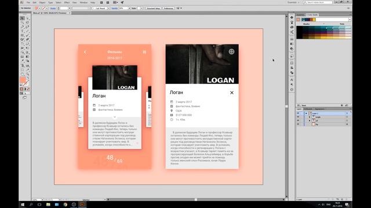Select the Lasso tool
371x208 pixels.
point(28,23)
